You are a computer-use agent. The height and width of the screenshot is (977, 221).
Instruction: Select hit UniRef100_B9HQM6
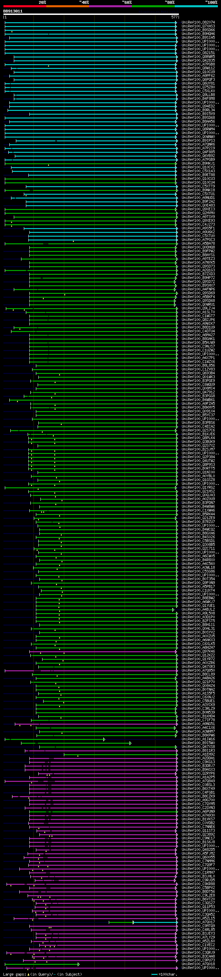[198, 34]
